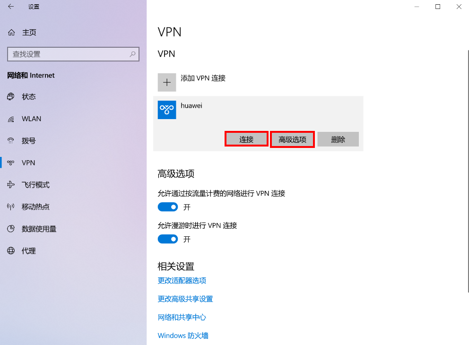Click the 删除 button to remove huawei
Screen dimensions: 469x345
point(338,139)
